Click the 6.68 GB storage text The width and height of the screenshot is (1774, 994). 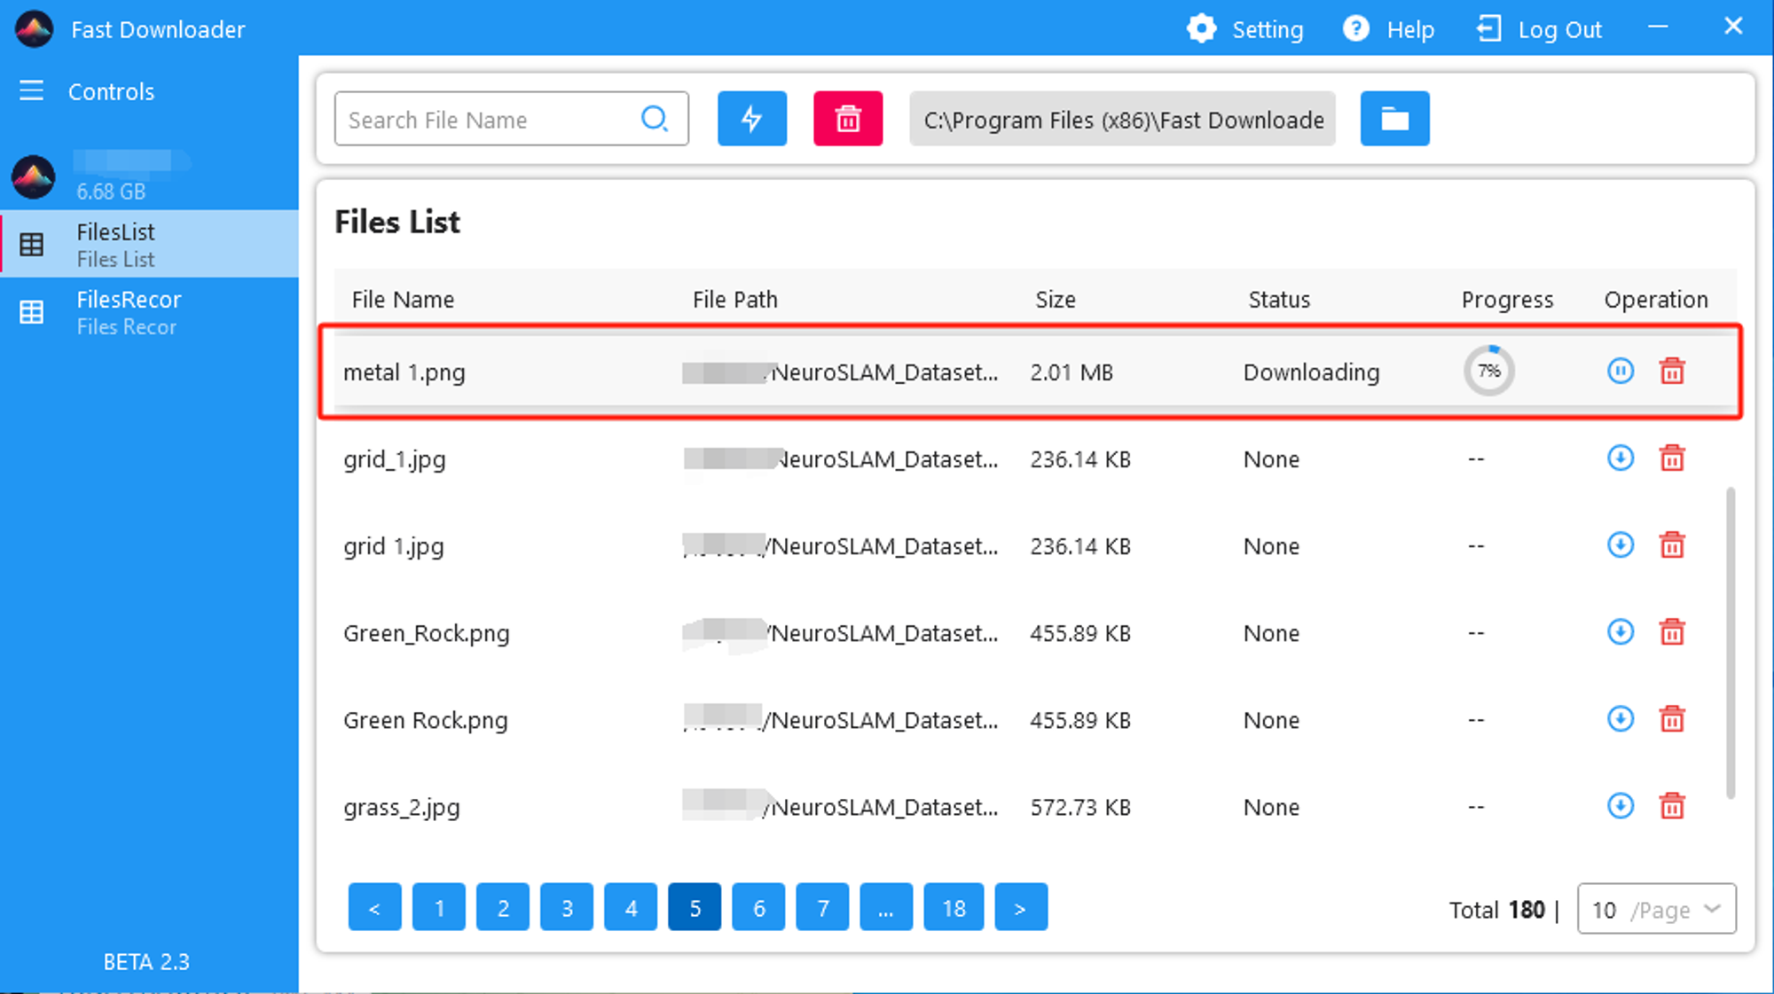[x=111, y=192]
